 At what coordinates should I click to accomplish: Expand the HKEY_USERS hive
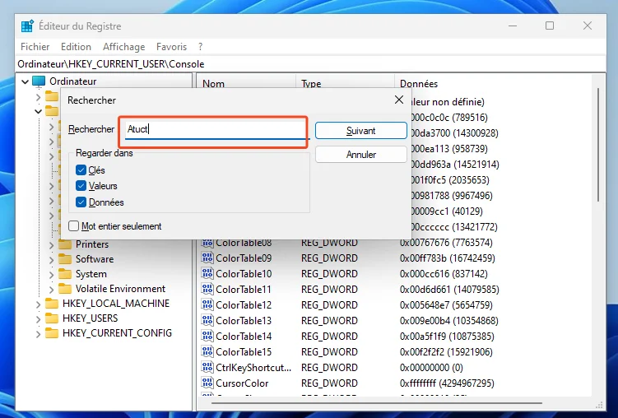tap(38, 318)
